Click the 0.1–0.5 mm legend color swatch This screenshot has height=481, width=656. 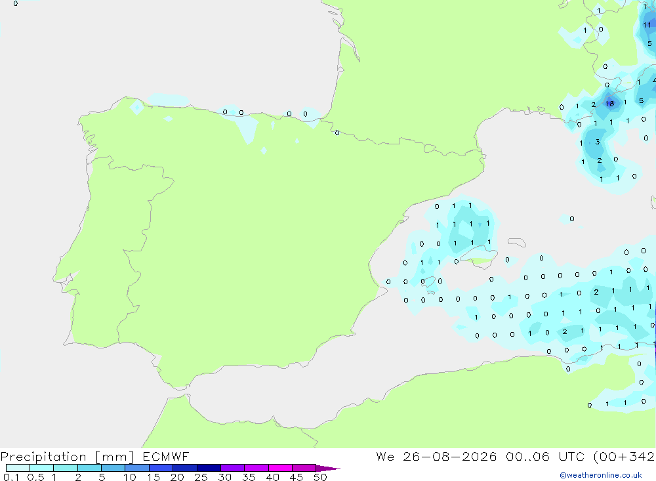click(x=18, y=468)
